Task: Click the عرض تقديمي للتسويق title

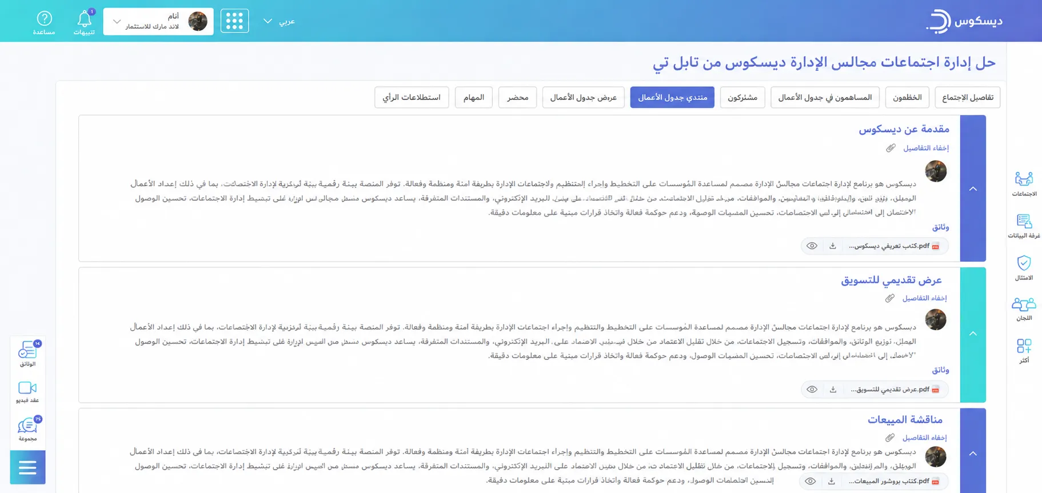Action: coord(891,280)
